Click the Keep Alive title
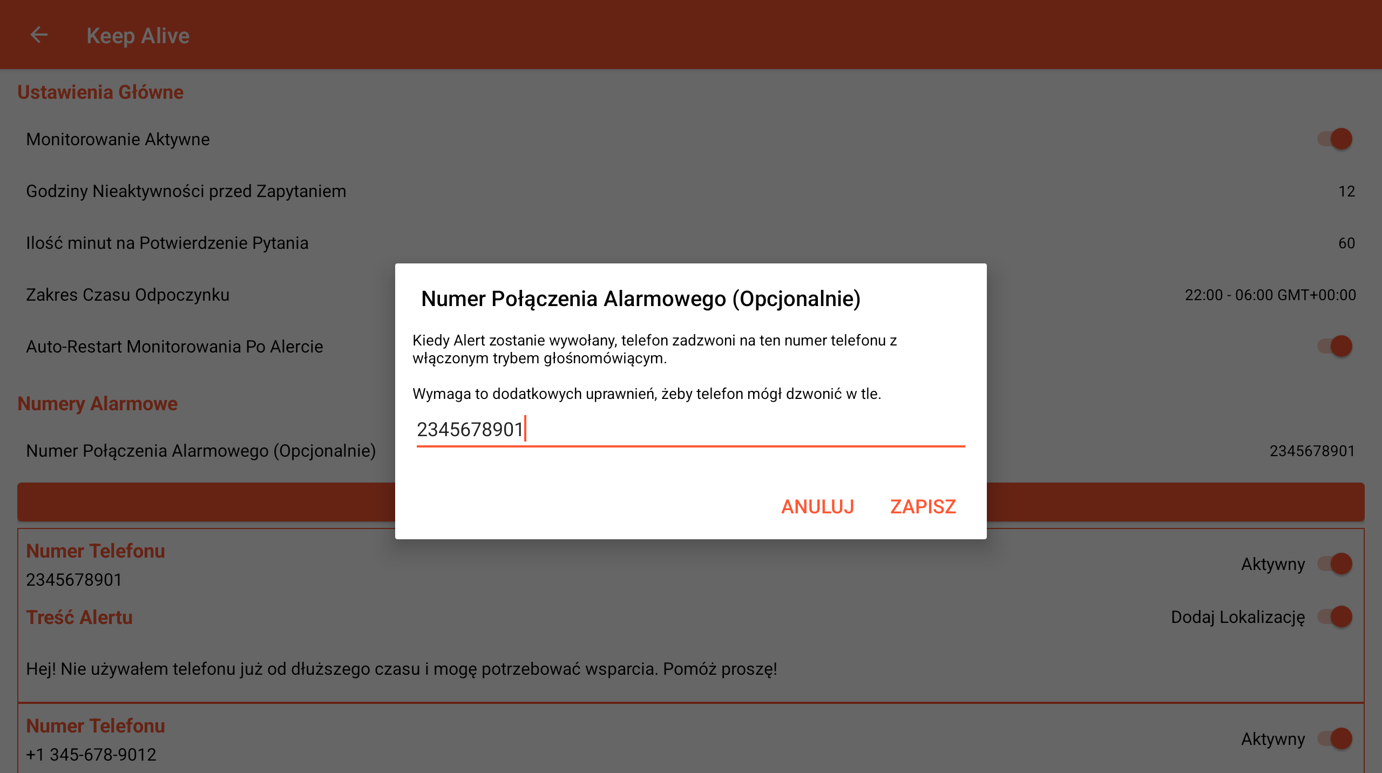 point(138,36)
